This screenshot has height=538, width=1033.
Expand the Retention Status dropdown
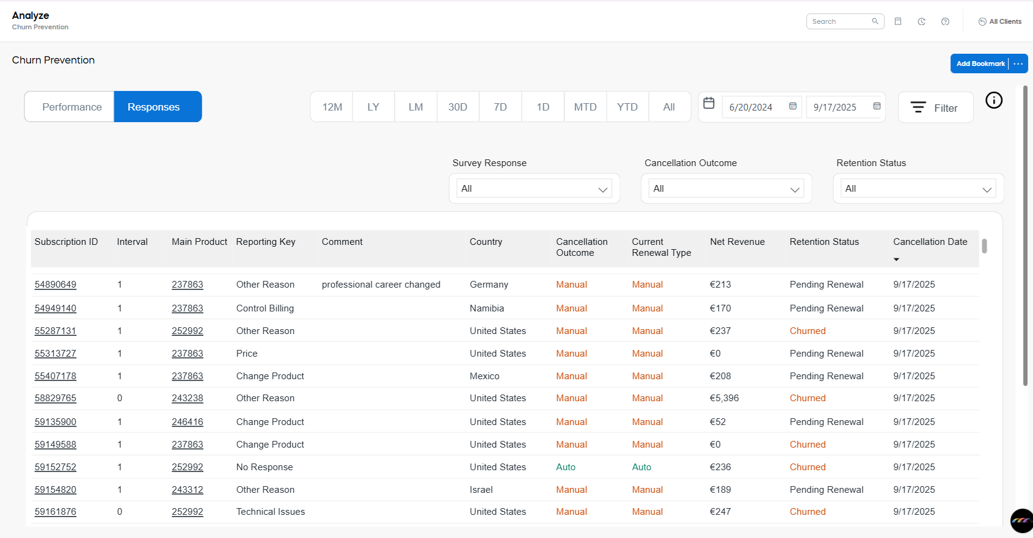[918, 189]
